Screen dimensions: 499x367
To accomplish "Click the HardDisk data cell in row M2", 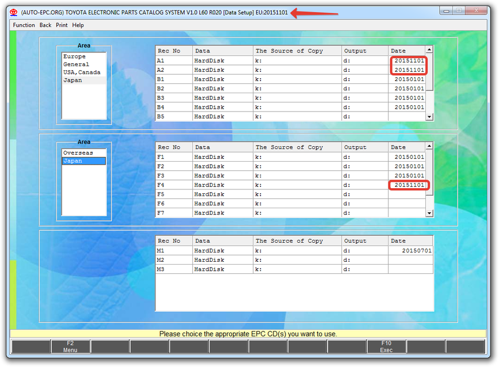I will [223, 260].
